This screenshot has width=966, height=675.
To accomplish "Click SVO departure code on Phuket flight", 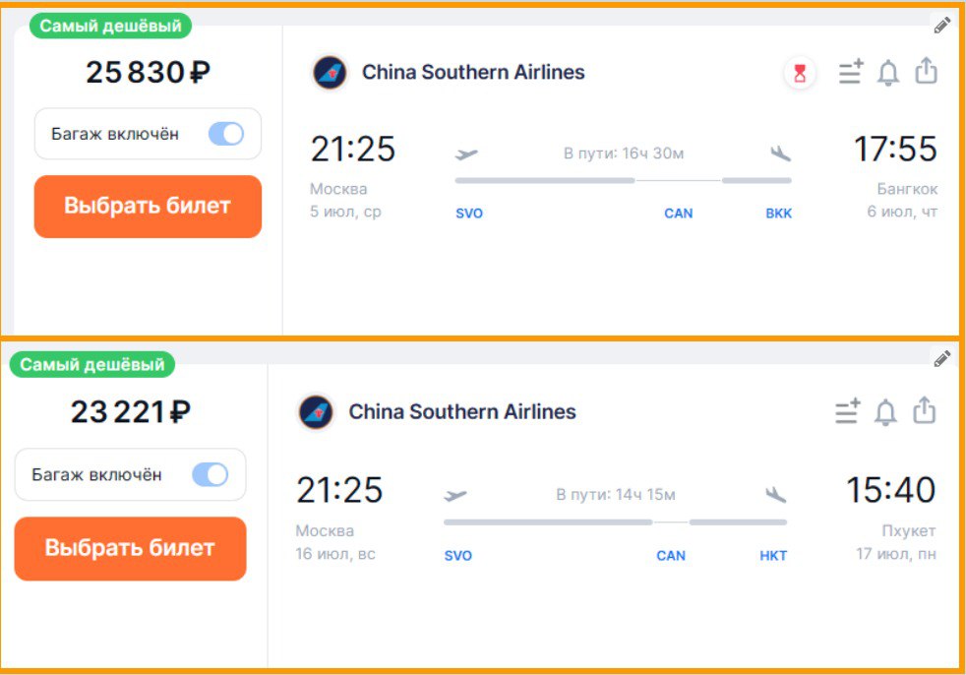I will (x=458, y=556).
